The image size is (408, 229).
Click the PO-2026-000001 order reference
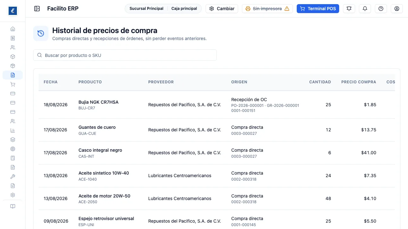(x=248, y=105)
